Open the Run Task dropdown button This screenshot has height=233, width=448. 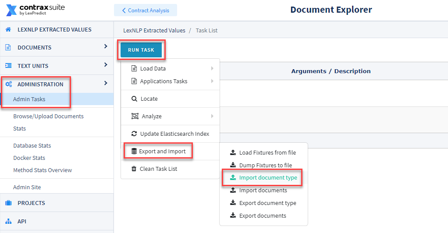pyautogui.click(x=141, y=50)
